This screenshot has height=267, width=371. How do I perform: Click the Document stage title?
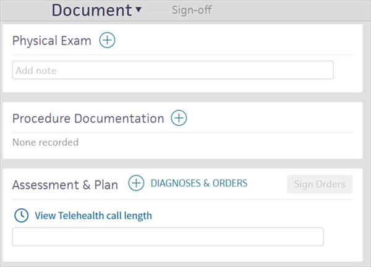[x=92, y=10]
